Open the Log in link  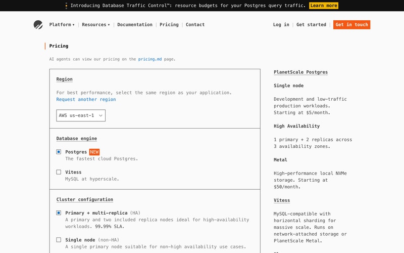click(281, 24)
